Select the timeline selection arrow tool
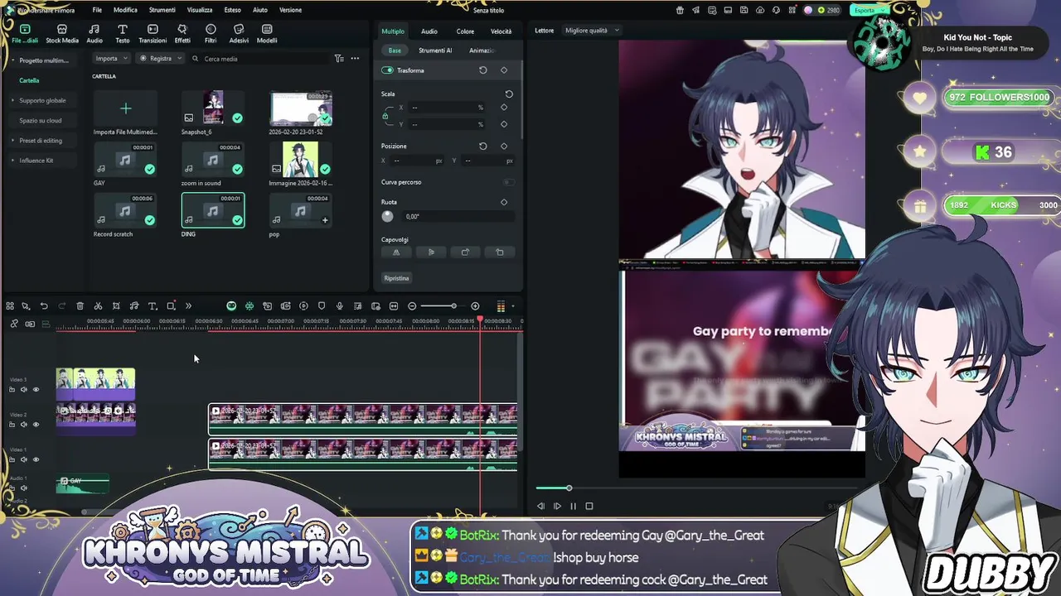1061x596 pixels. pyautogui.click(x=26, y=306)
